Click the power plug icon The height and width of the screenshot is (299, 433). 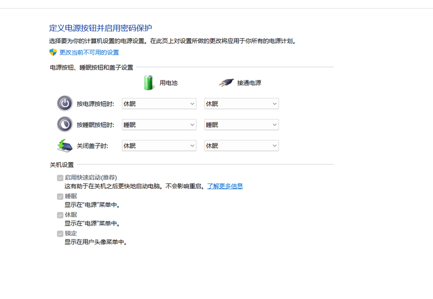click(x=226, y=83)
